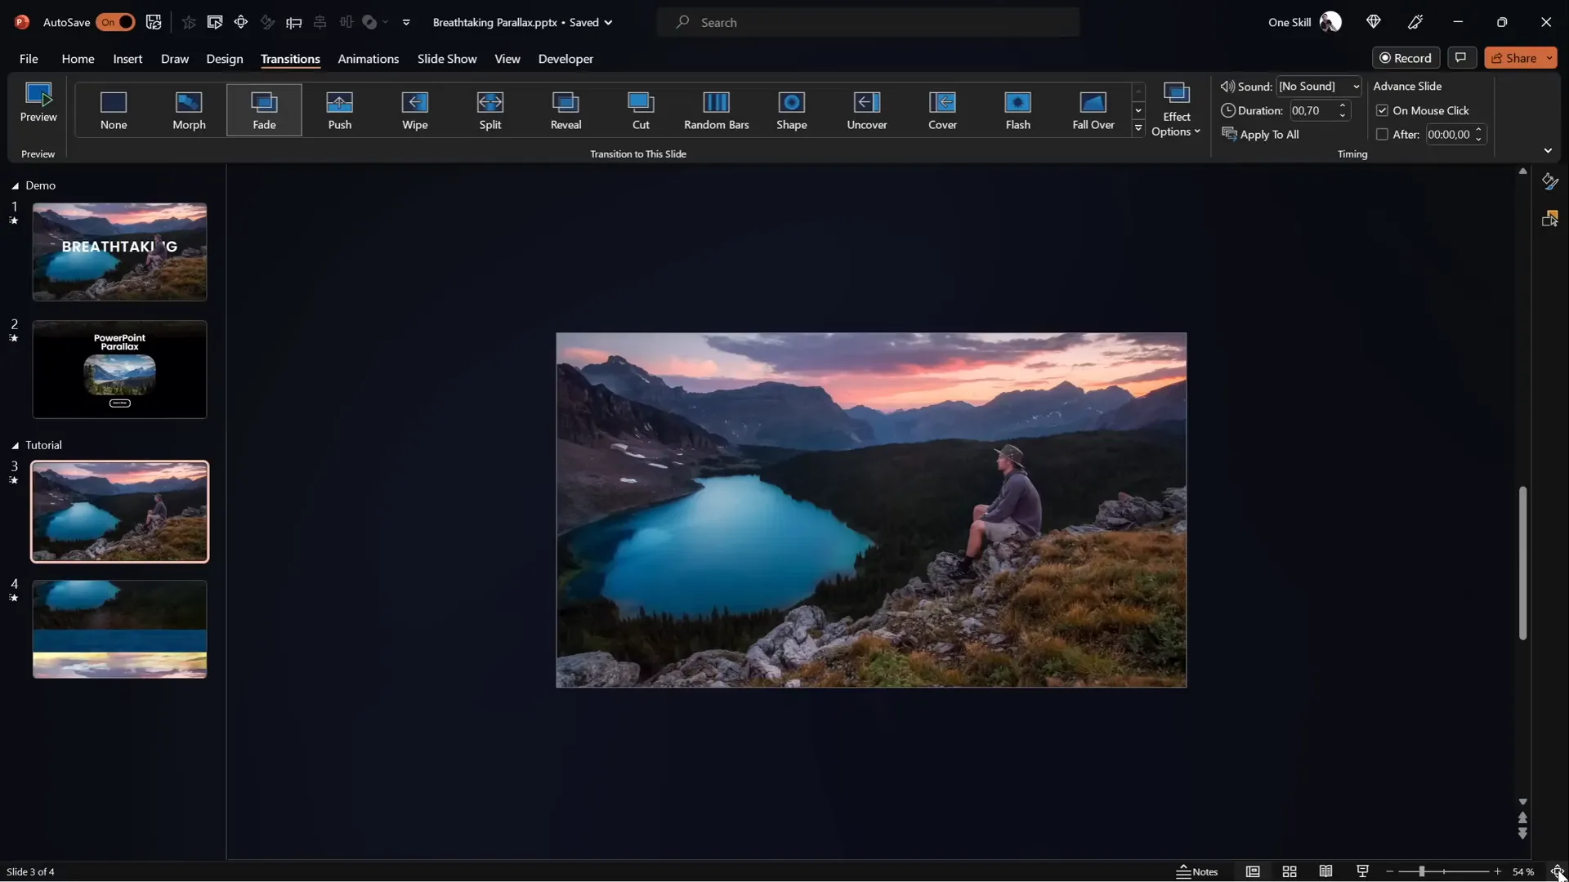Apply the Uncover transition
This screenshot has width=1569, height=882.
click(867, 110)
